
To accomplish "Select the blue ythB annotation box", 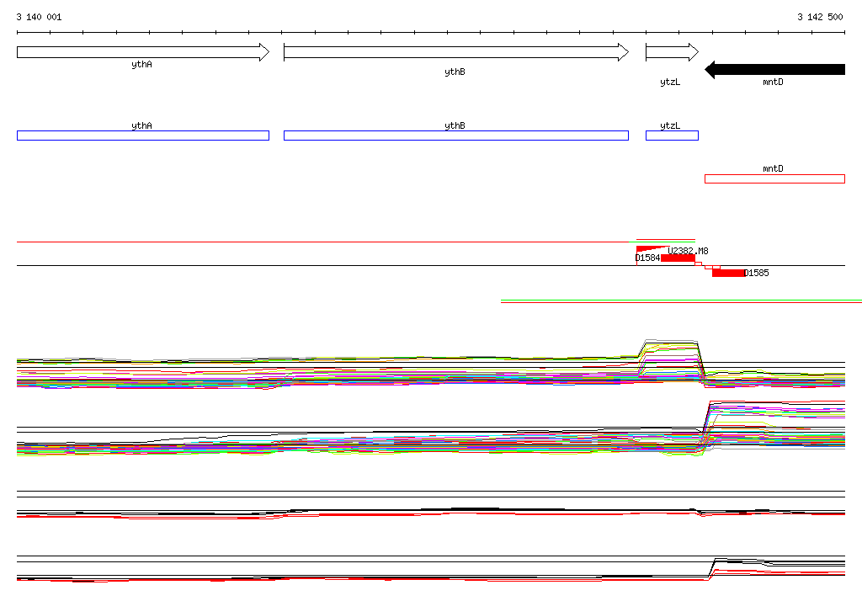I will coord(456,136).
